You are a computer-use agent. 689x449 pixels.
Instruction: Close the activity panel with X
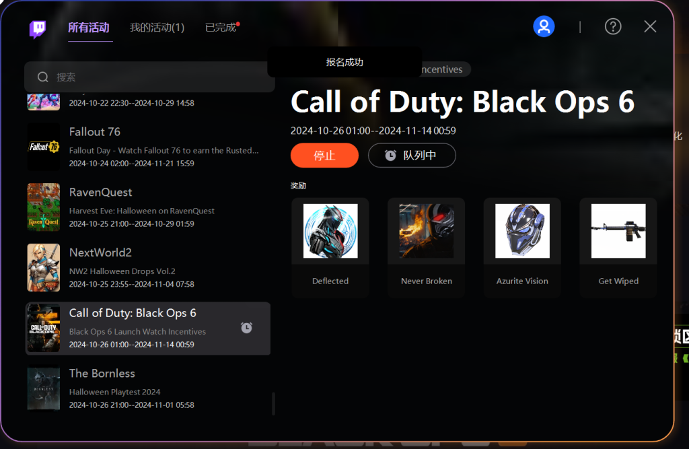tap(650, 26)
